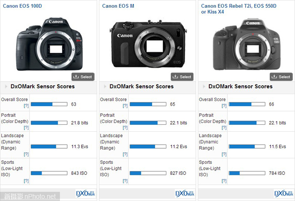The height and width of the screenshot is (201, 295).
Task: Select the overall score value 66
Action: (x=271, y=104)
